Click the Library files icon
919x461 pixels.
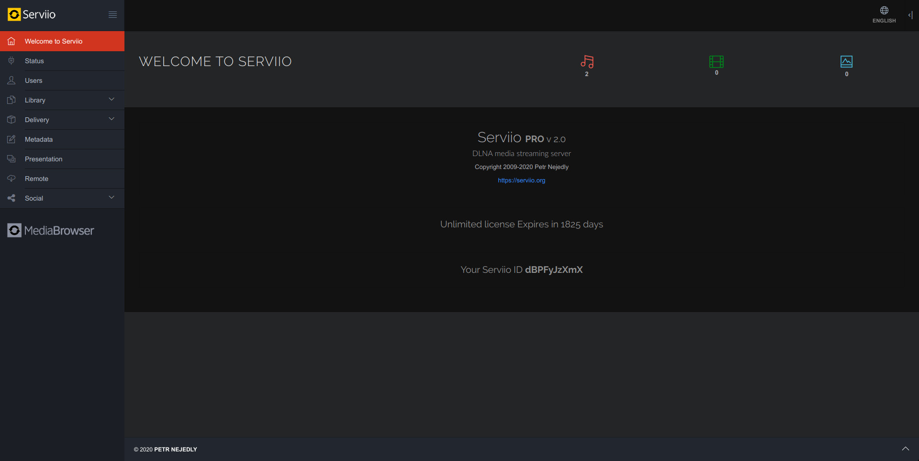[11, 100]
